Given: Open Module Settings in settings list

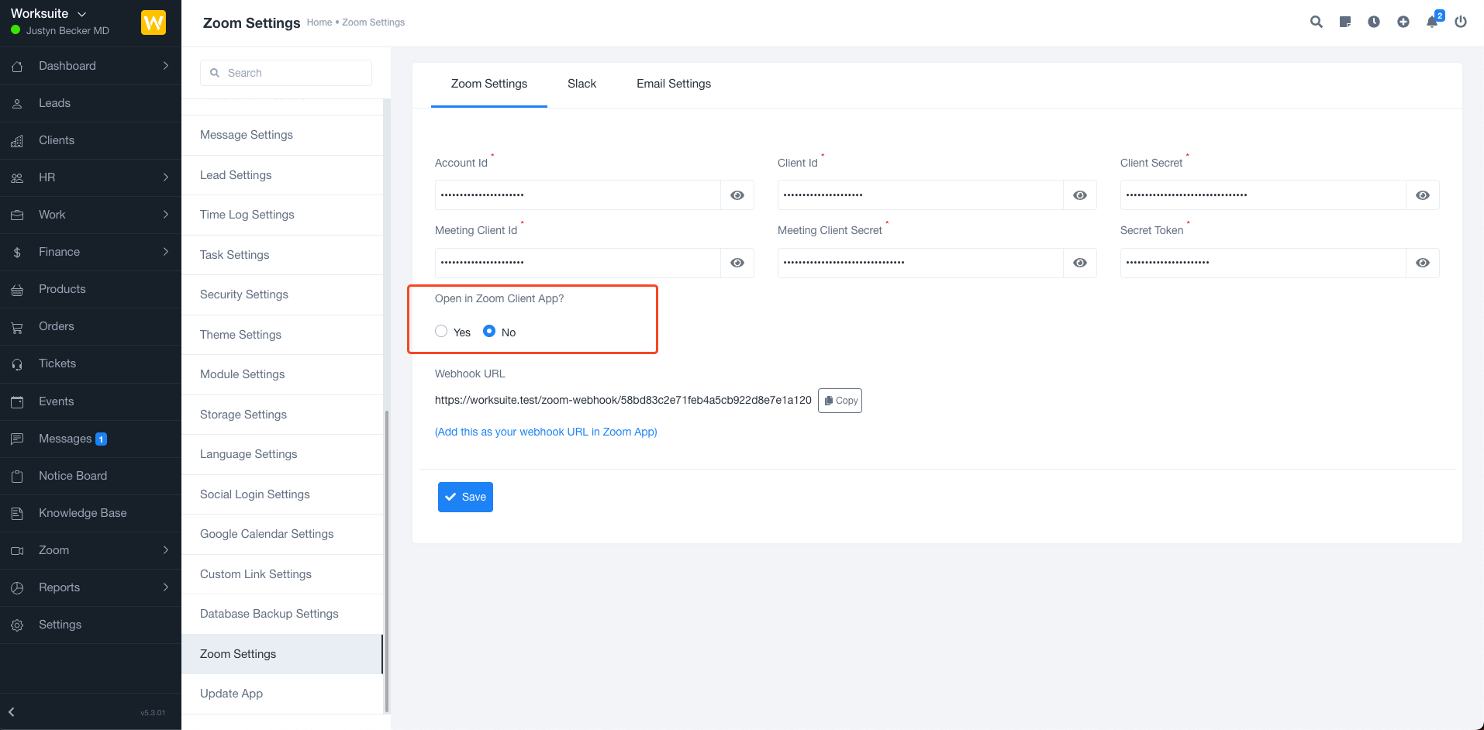Looking at the screenshot, I should click(282, 374).
